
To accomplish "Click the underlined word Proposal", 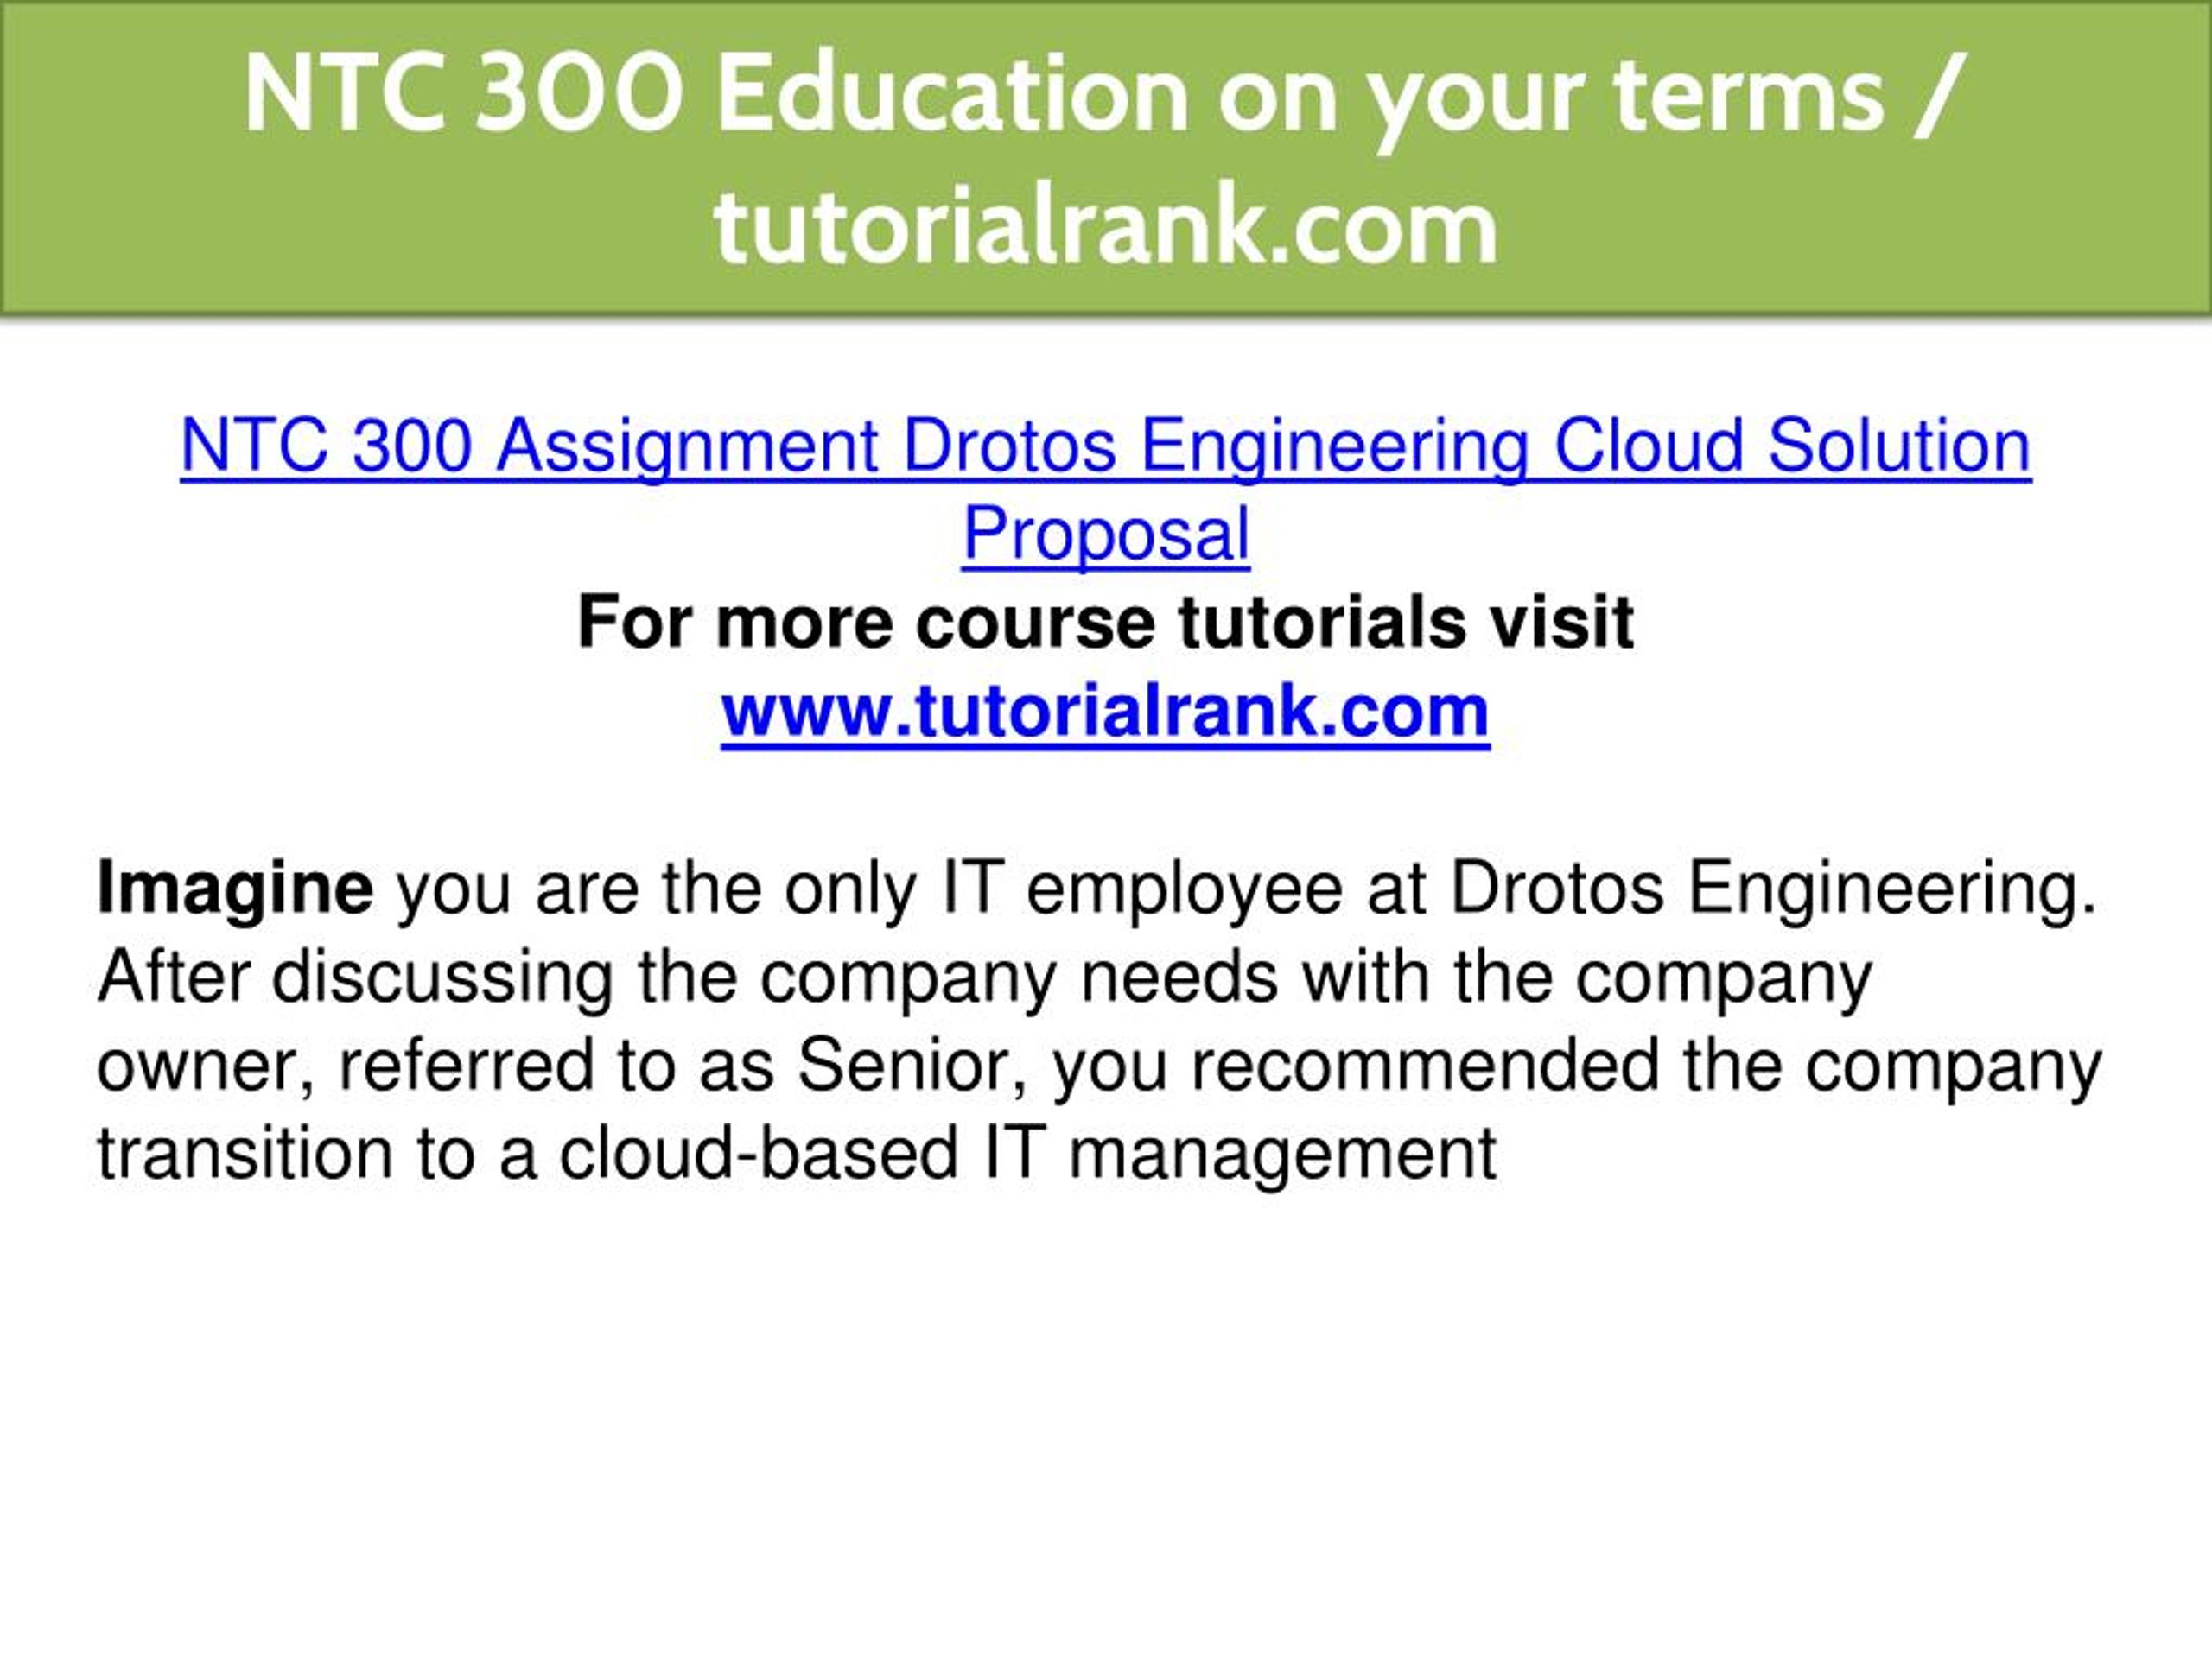I will 1106,534.
